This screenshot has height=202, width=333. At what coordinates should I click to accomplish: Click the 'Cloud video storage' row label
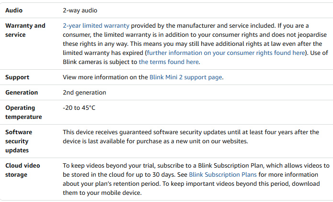coord(23,170)
